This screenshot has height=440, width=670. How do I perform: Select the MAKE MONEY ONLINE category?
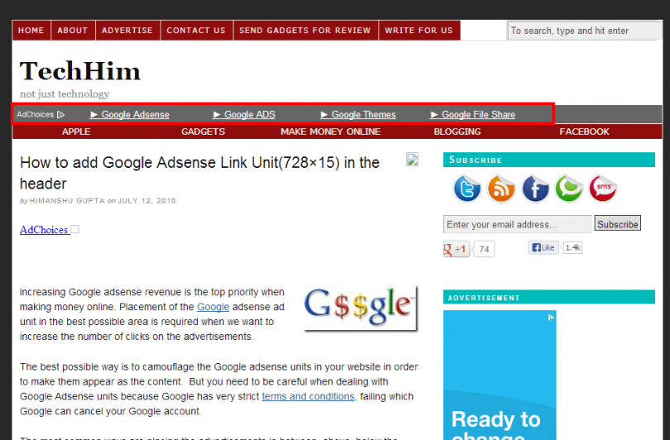(x=330, y=132)
